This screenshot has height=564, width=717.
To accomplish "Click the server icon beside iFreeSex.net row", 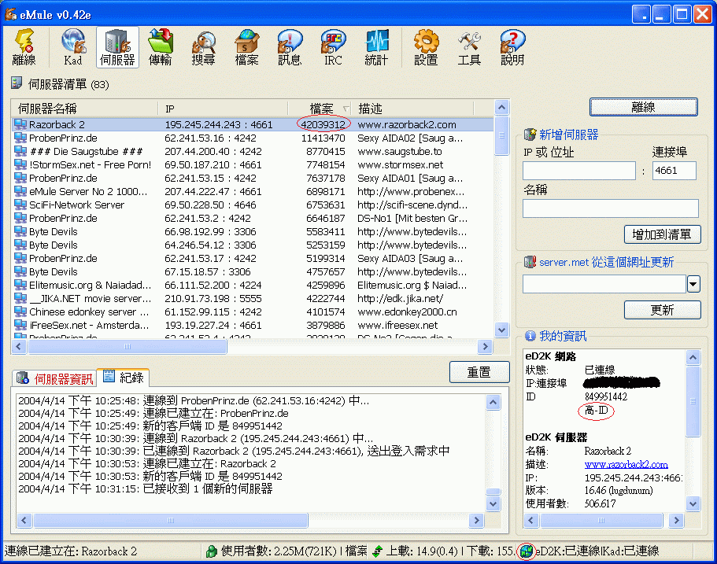I will pos(20,325).
